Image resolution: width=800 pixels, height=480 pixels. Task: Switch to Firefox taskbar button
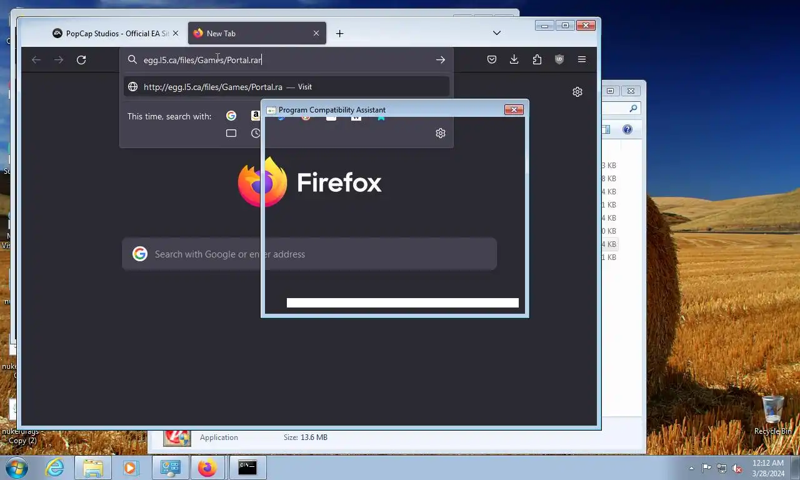pos(207,467)
